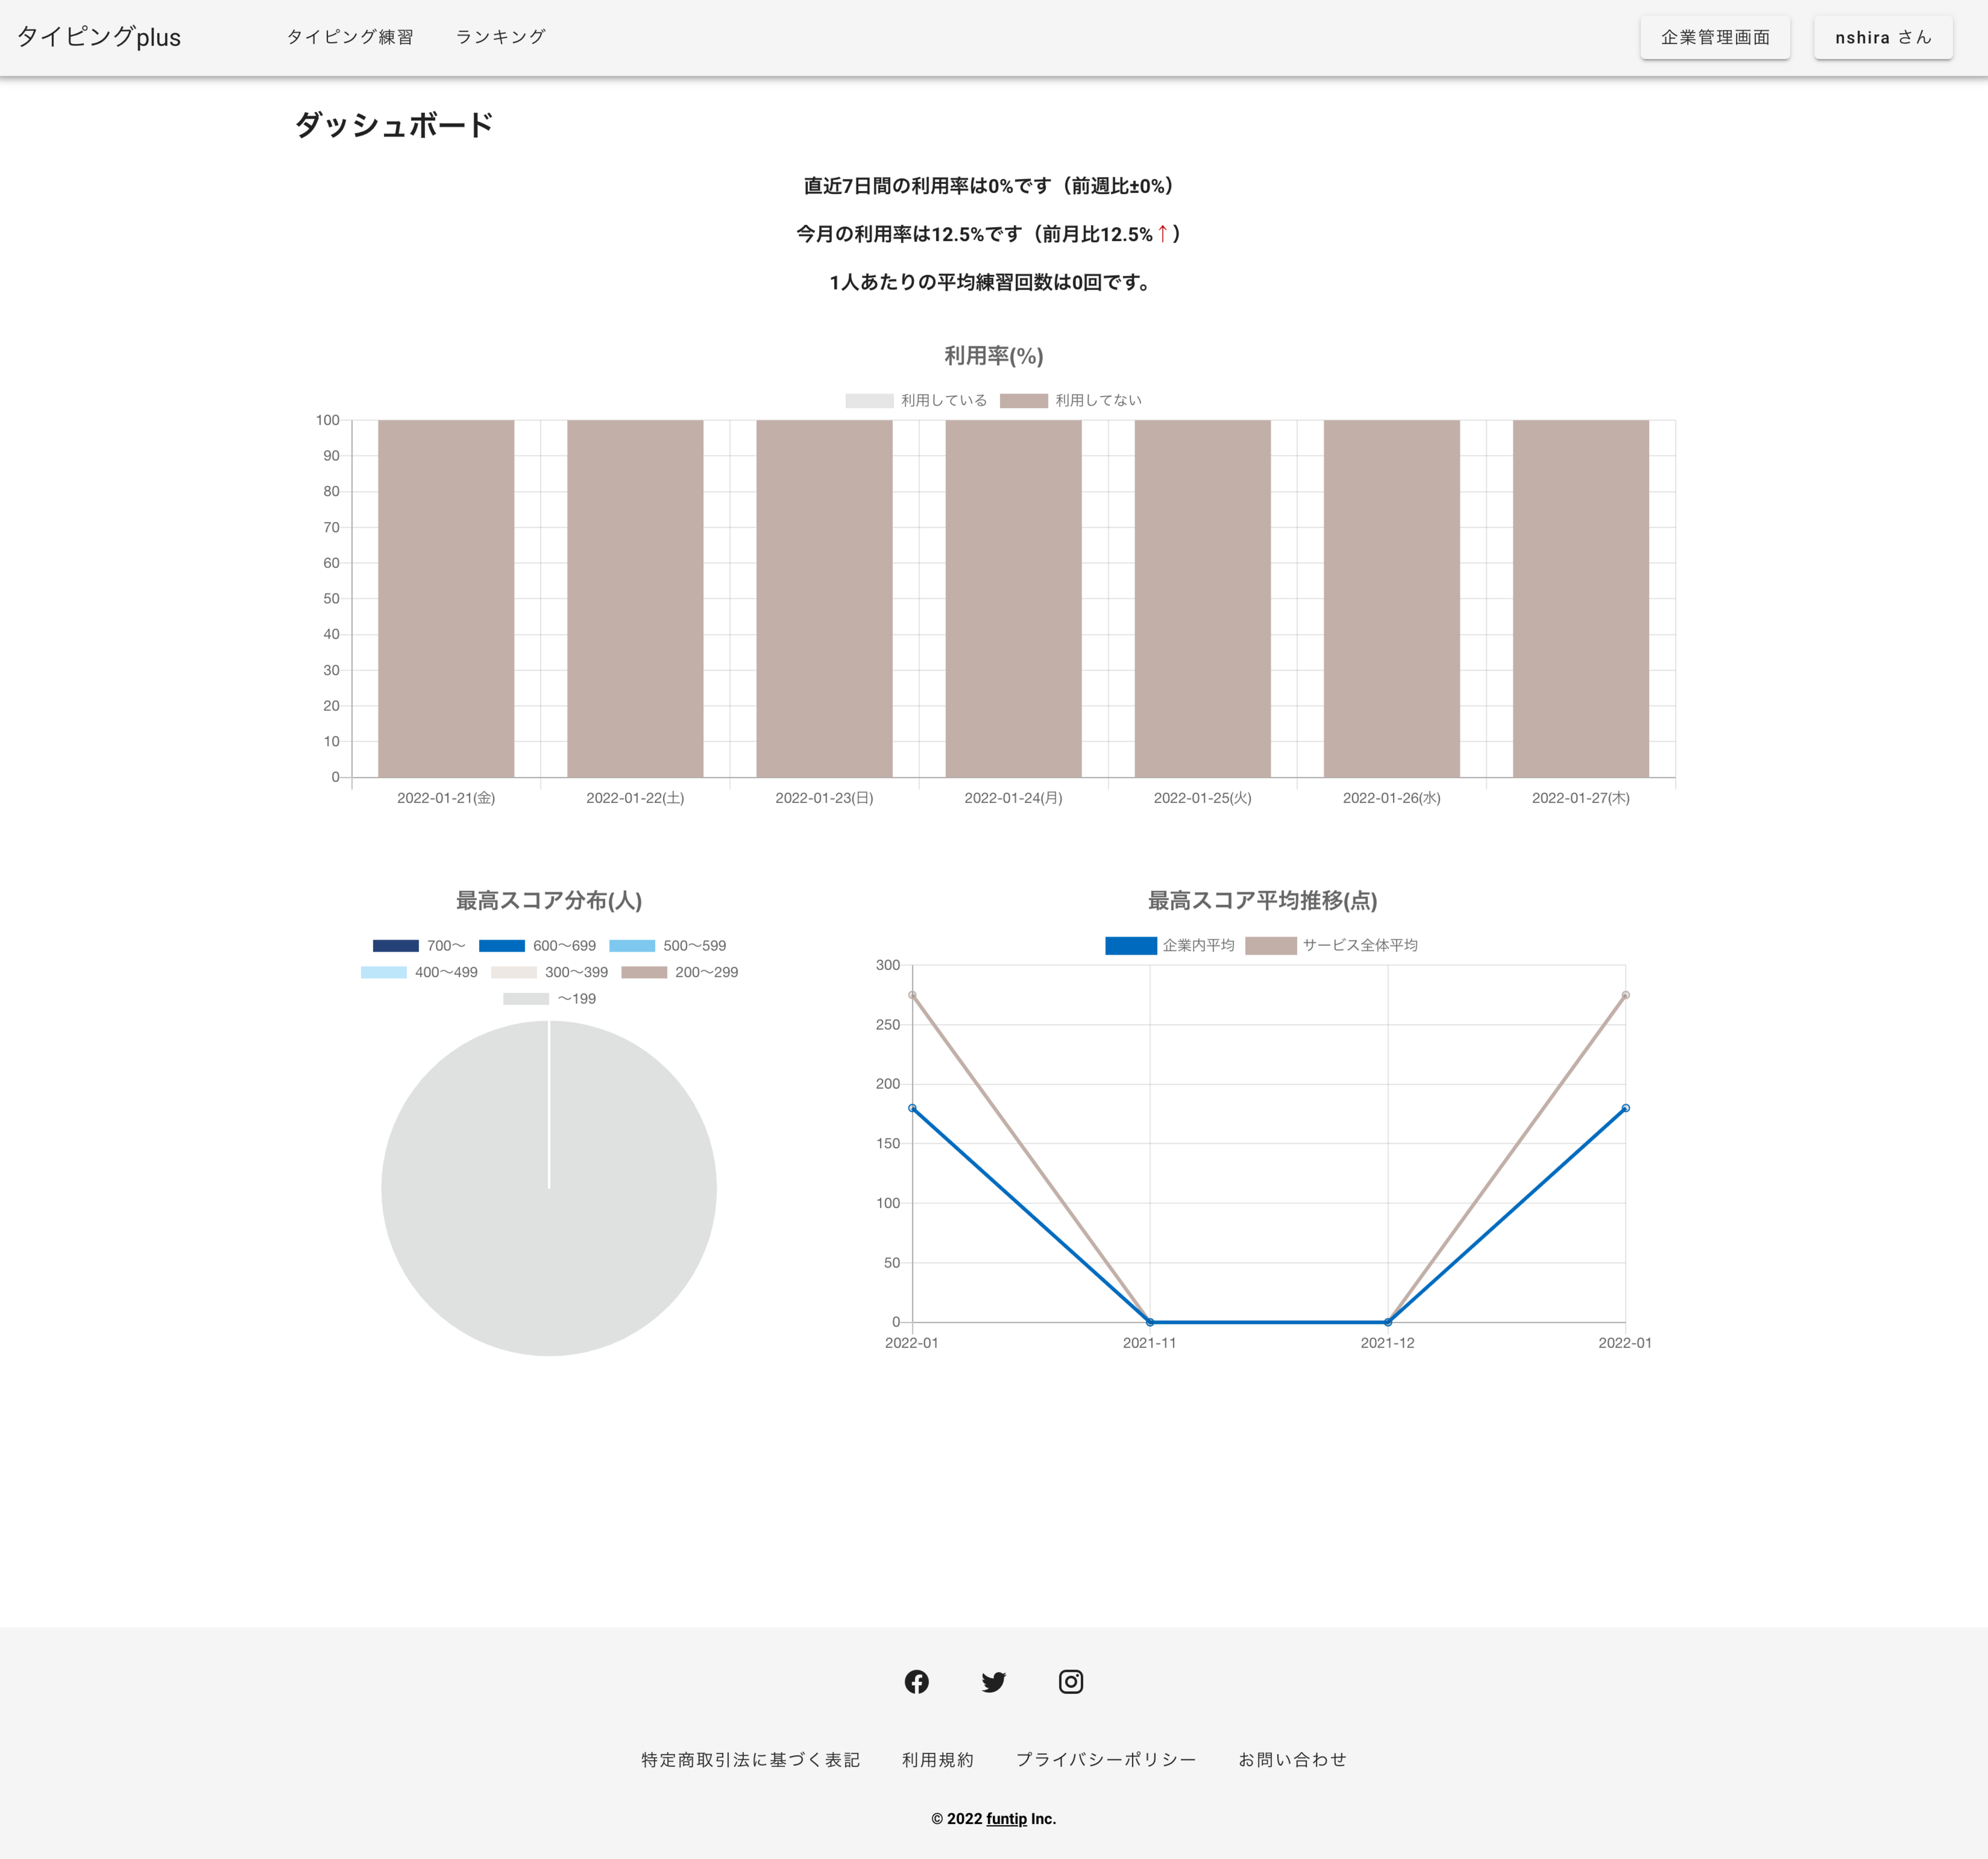This screenshot has width=1988, height=1859.
Task: Open the Instagram icon in footer
Action: point(1070,1682)
